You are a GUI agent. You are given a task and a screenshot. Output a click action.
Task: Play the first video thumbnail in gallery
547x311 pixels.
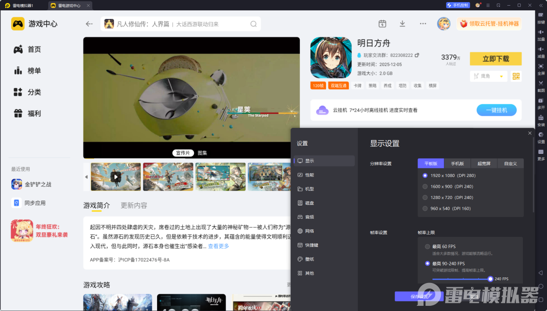[116, 177]
